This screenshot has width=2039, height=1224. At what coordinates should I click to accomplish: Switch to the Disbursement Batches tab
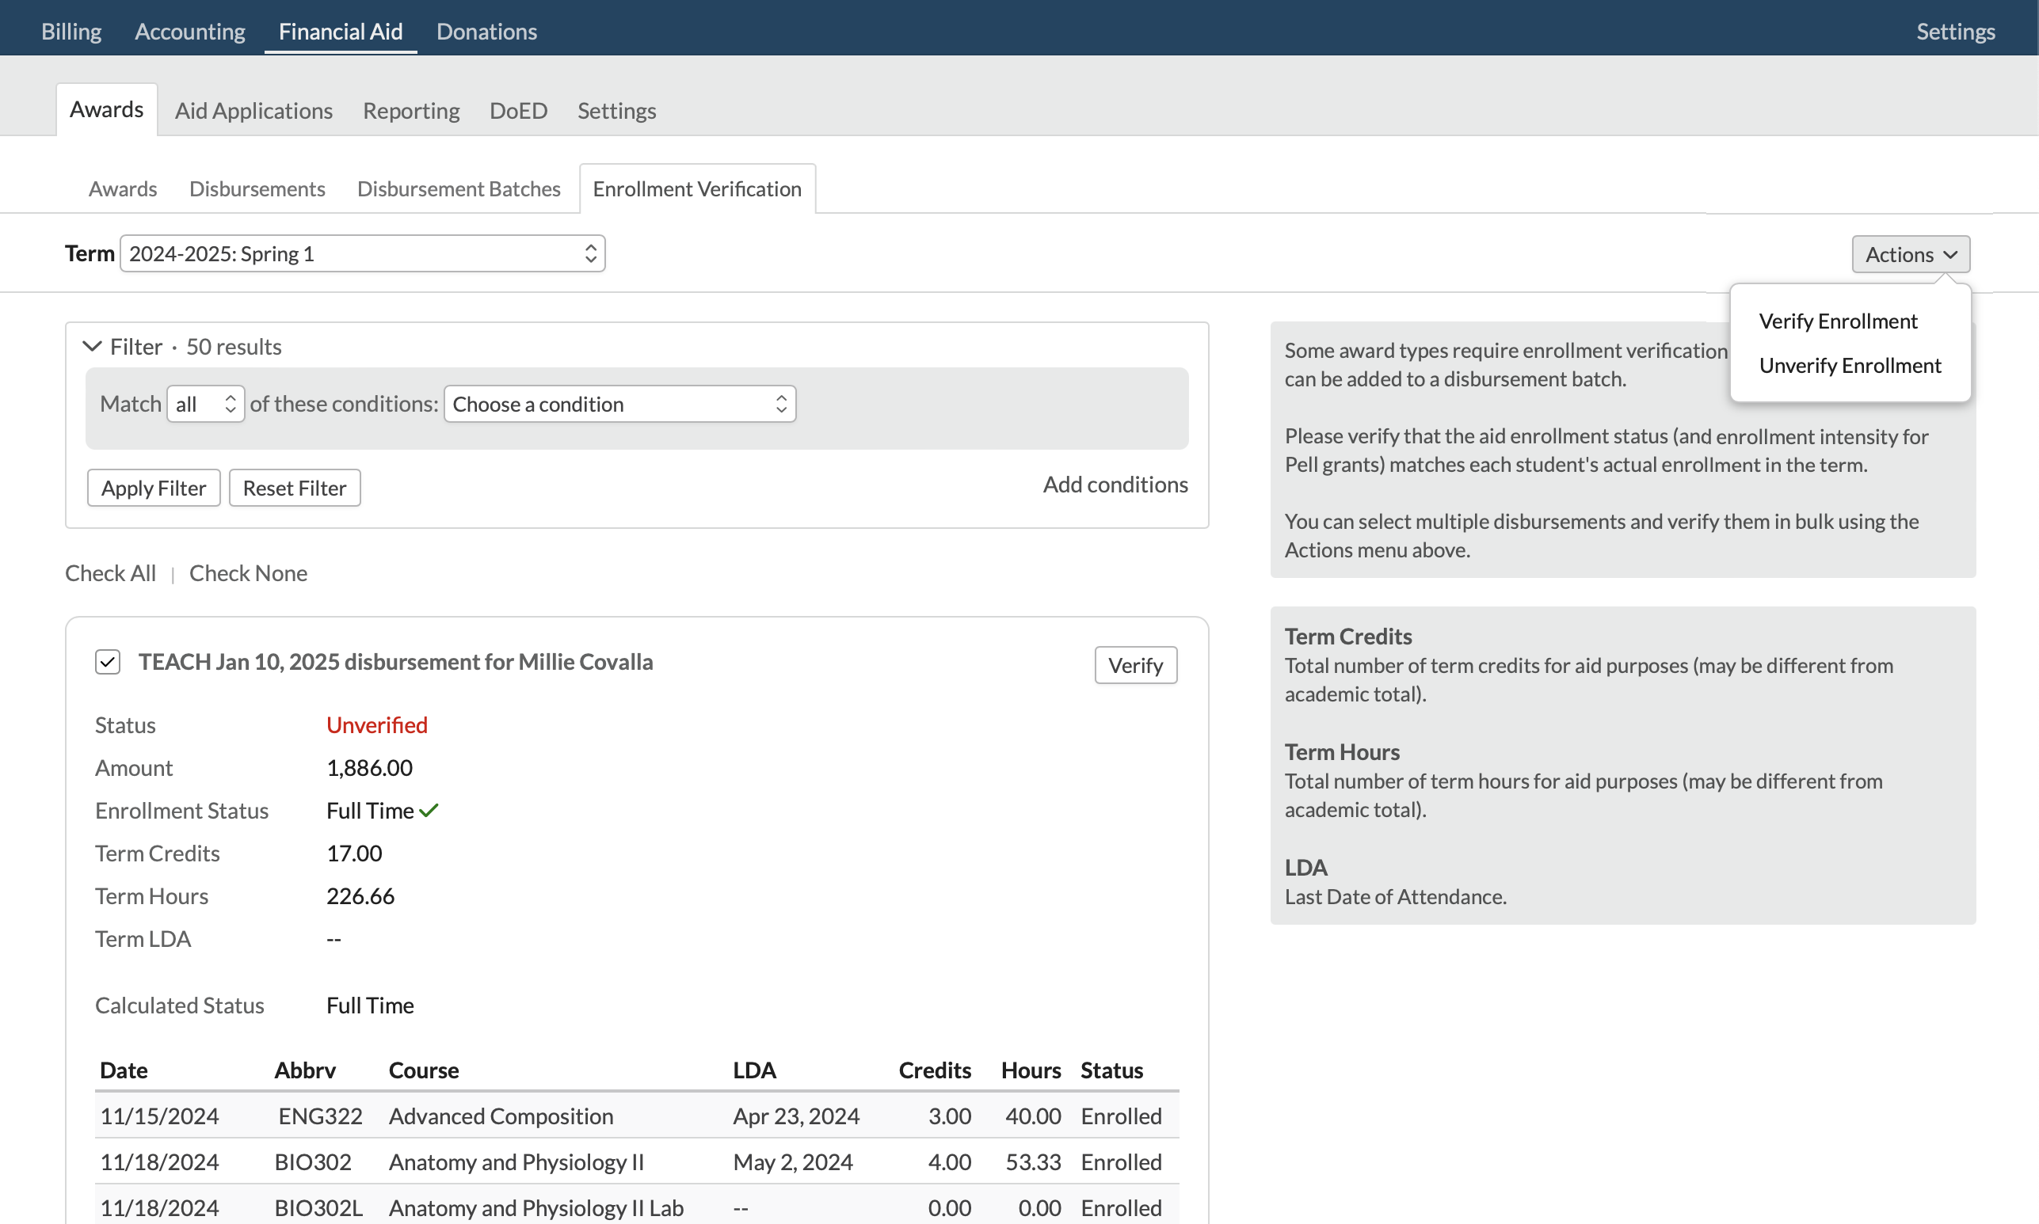pos(459,189)
